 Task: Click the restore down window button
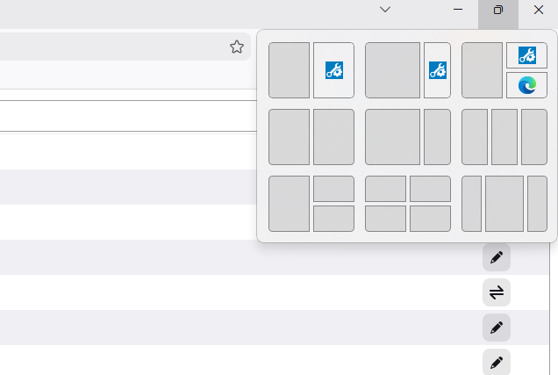click(x=497, y=10)
